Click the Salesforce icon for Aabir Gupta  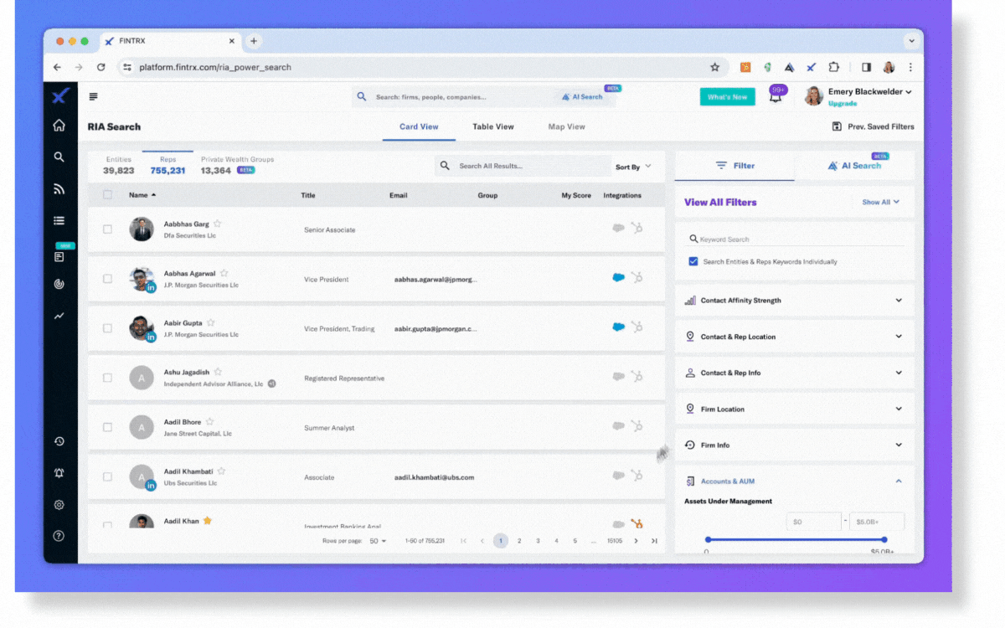pos(618,327)
